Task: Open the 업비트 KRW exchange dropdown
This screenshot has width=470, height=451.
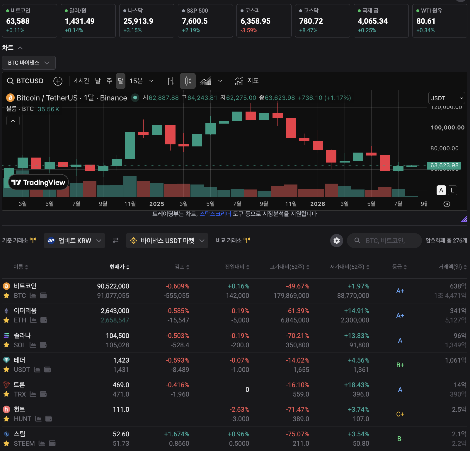Action: click(x=74, y=241)
